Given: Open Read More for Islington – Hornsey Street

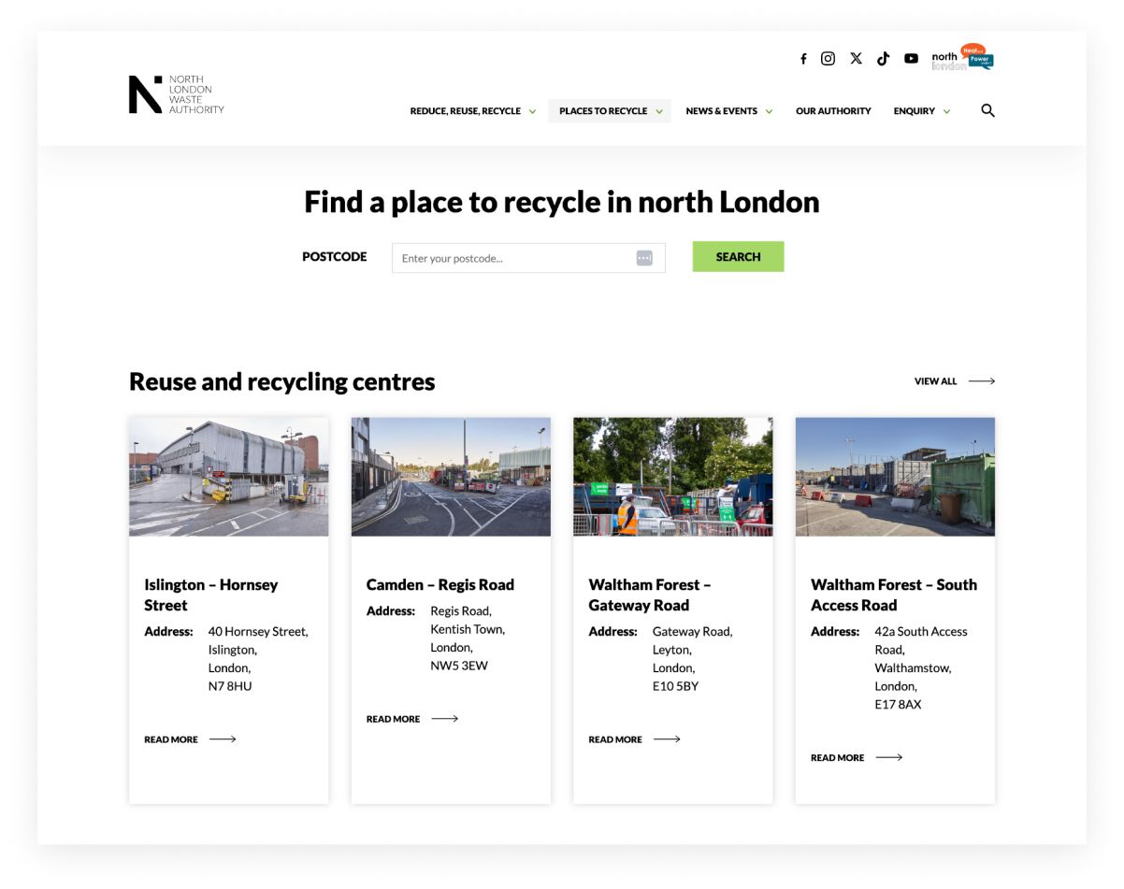Looking at the screenshot, I should (171, 738).
